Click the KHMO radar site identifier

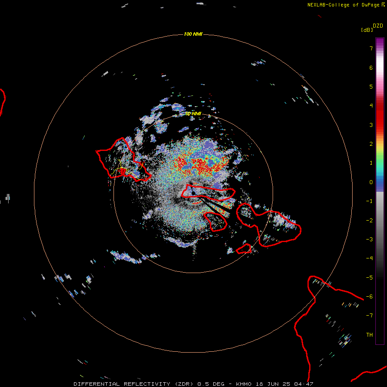[x=244, y=384]
